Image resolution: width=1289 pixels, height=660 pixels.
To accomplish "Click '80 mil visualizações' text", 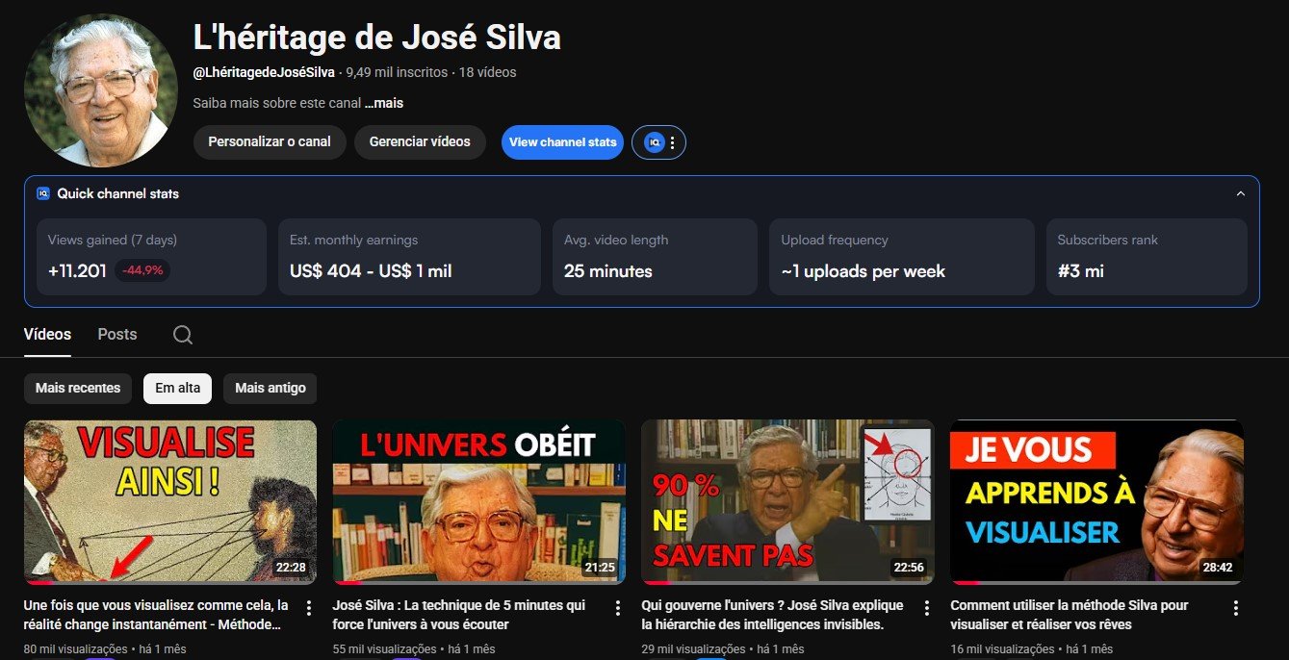I will click(75, 649).
